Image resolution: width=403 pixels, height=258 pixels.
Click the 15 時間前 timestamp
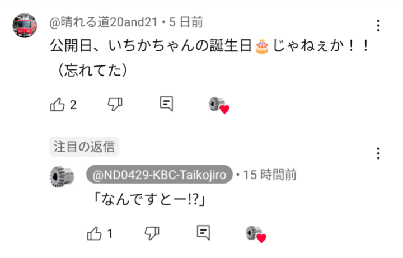pos(270,175)
